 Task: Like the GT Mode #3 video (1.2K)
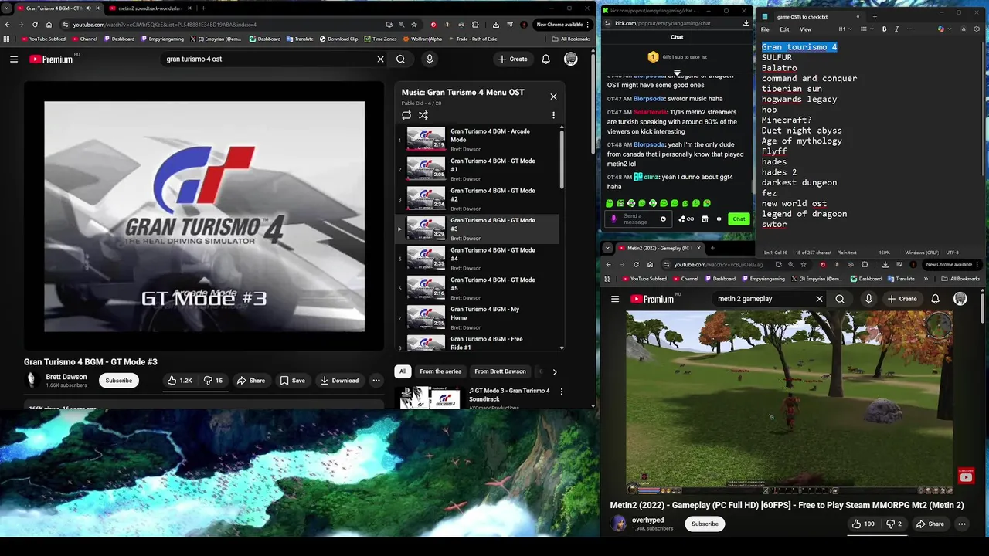pos(180,381)
